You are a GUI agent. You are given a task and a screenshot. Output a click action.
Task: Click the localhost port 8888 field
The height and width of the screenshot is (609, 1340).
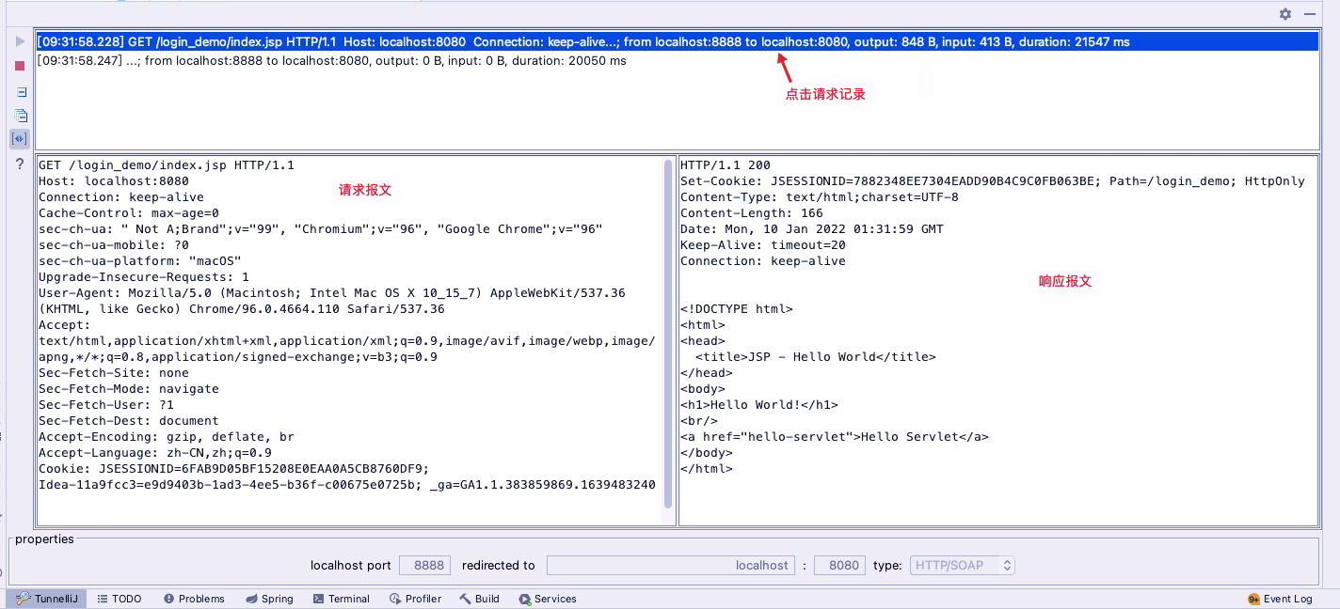pyautogui.click(x=424, y=566)
